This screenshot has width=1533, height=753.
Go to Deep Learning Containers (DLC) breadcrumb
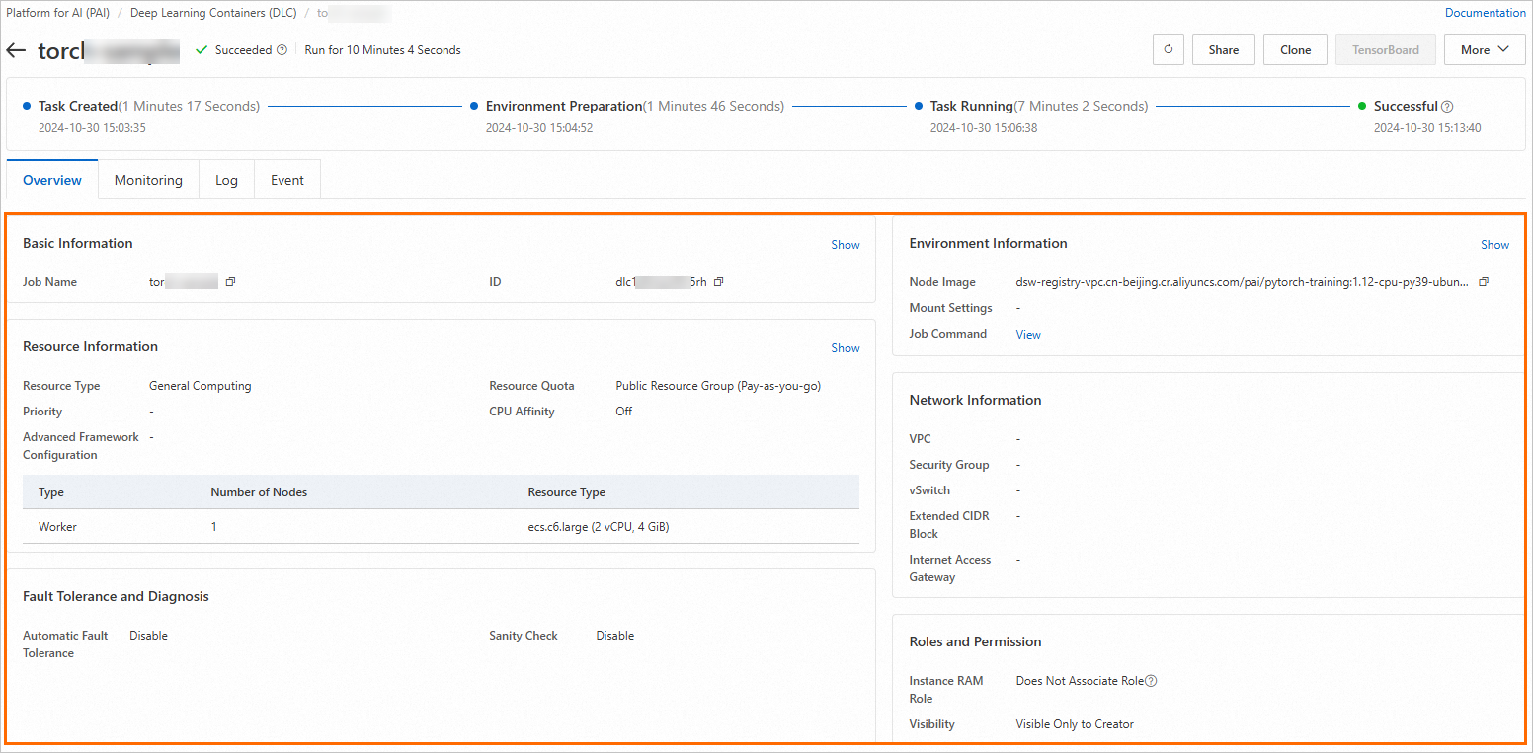[213, 13]
